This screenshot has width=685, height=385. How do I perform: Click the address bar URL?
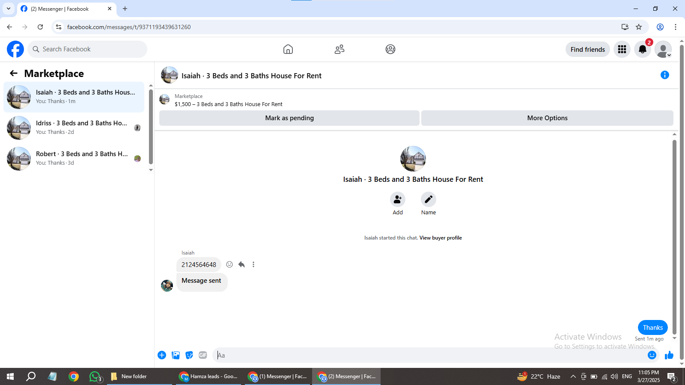pos(129,27)
